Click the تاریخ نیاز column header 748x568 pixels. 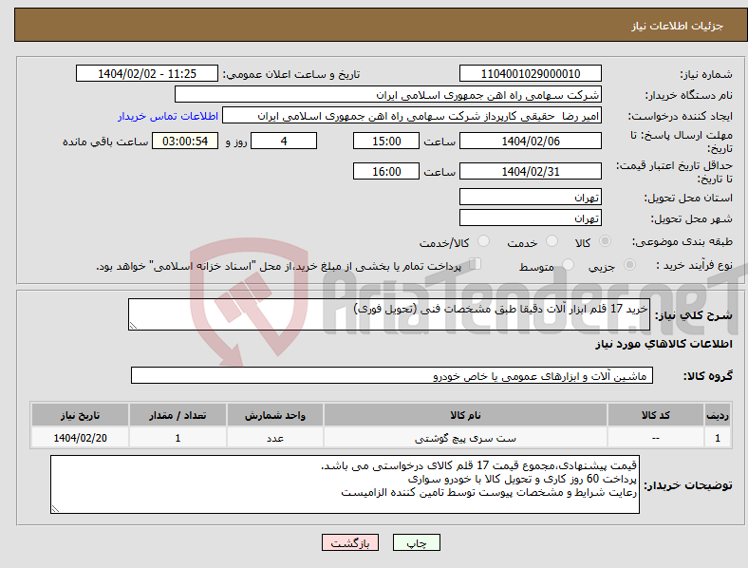pyautogui.click(x=80, y=415)
